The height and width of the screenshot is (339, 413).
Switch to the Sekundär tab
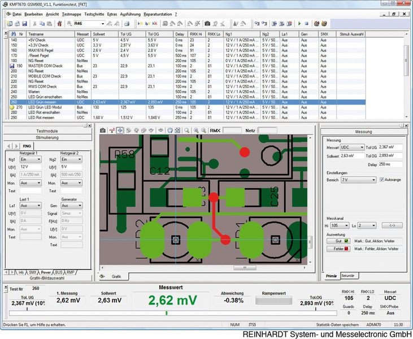348,276
